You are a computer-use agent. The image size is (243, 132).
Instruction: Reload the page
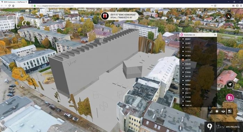point(9,6)
